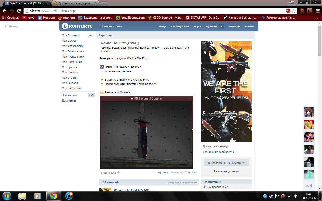The image size is (322, 201).
Task: Open the Новости VK bookmark
Action: click(x=46, y=18)
